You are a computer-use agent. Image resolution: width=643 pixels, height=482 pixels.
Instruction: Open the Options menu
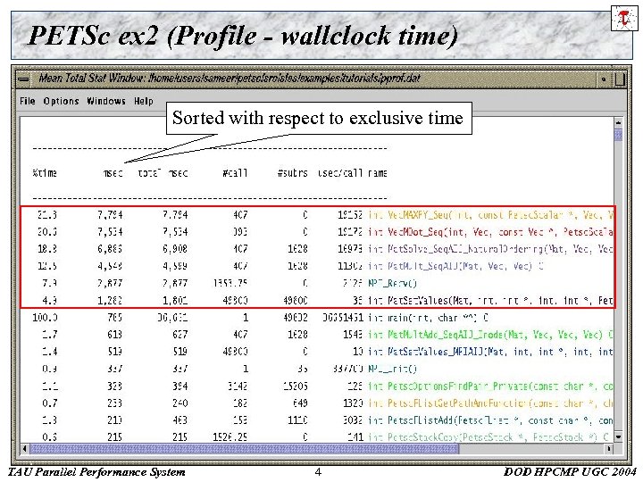coord(61,101)
